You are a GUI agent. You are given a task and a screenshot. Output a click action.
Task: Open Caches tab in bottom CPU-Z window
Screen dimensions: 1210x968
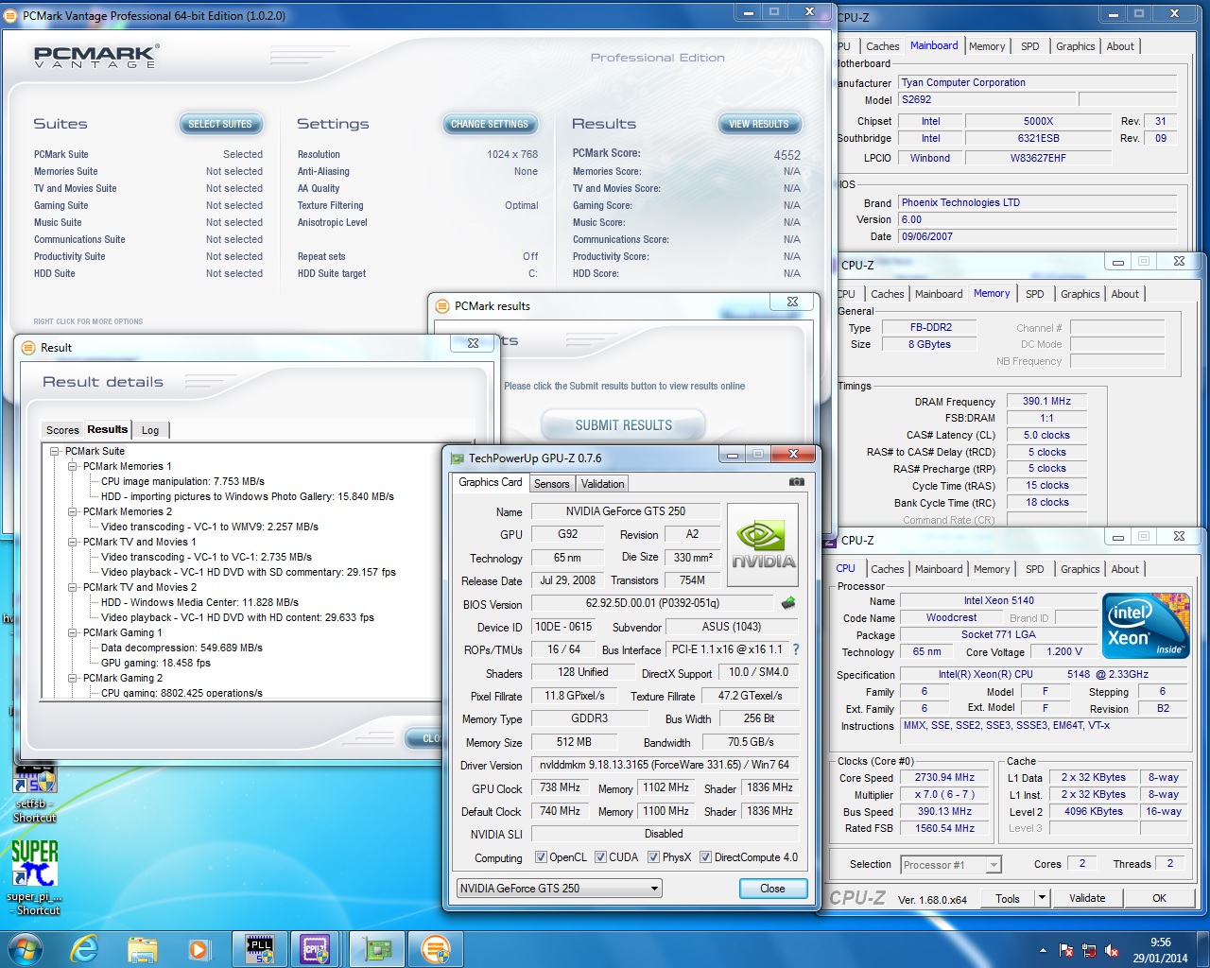tap(888, 569)
